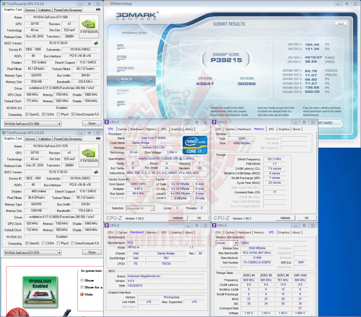361x317 pixels.
Task: Click the Close button in the GTX 580 GPU-Z window
Action: 92,123
